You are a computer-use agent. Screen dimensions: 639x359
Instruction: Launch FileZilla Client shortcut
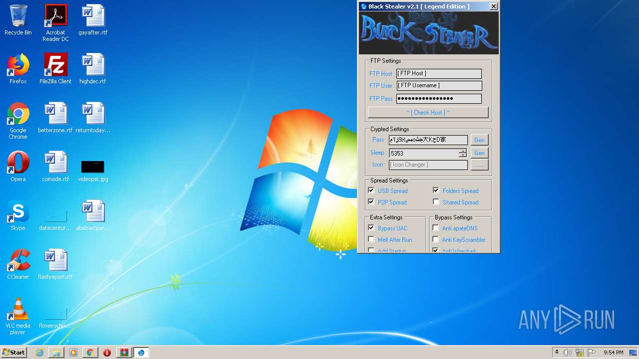coord(55,69)
